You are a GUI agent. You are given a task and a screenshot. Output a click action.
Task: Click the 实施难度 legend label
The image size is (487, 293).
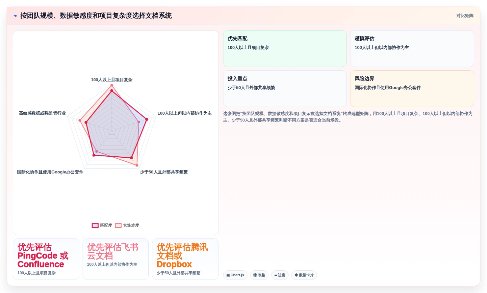[x=131, y=225]
